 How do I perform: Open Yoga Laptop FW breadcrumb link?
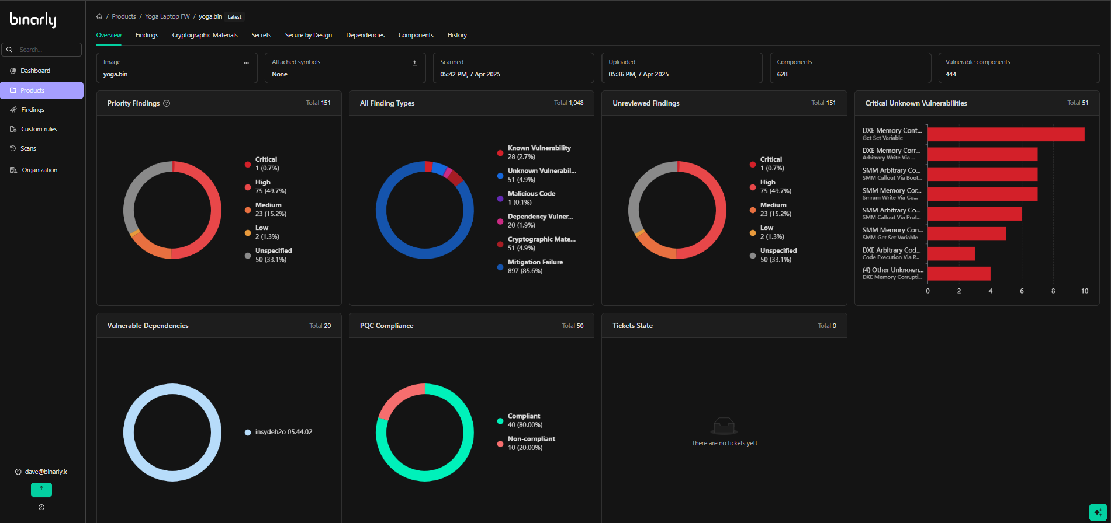(x=167, y=16)
